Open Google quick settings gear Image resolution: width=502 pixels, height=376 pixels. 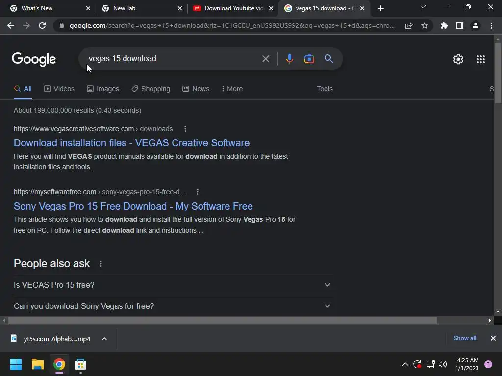pos(458,59)
